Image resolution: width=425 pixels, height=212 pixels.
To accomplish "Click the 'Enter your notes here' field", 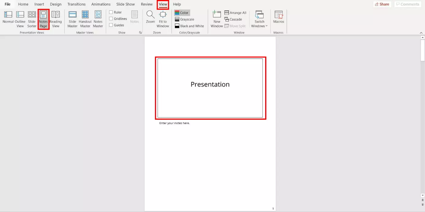I will coord(175,123).
